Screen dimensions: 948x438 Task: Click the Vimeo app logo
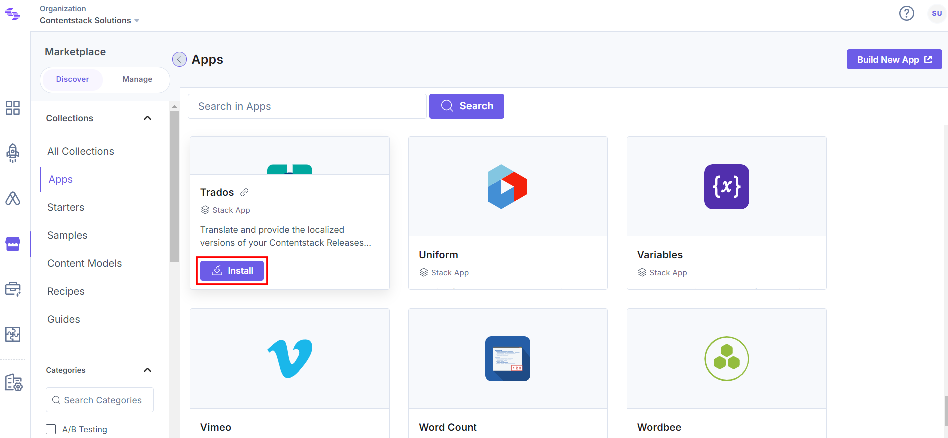tap(290, 359)
